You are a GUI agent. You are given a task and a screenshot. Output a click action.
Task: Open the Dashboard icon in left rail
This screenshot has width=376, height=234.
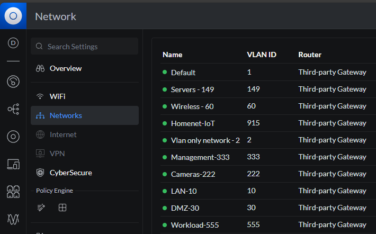point(13,43)
